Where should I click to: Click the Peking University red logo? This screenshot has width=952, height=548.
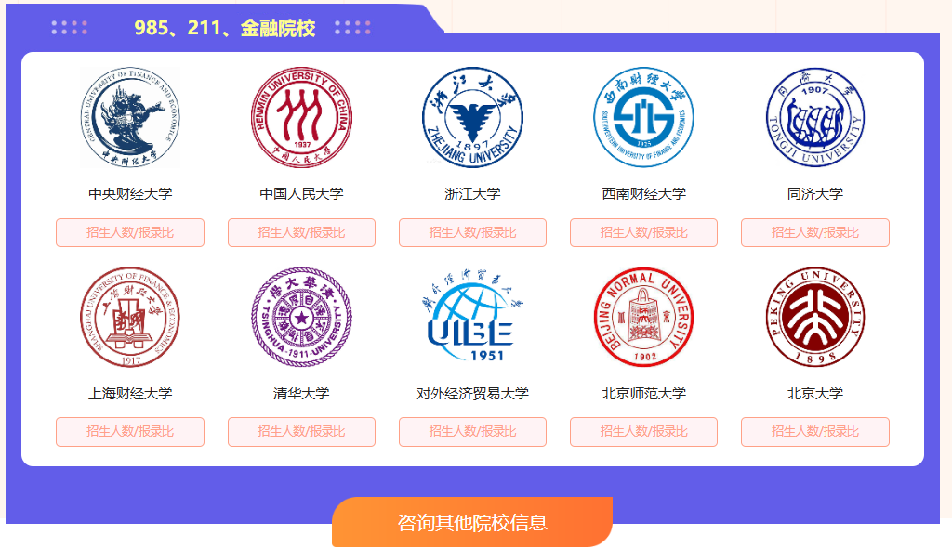coord(814,317)
